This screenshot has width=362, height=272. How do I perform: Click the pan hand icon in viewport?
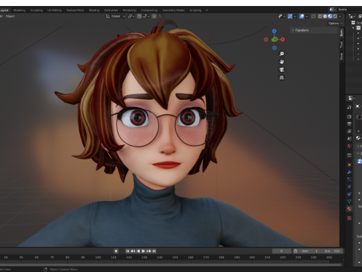(281, 62)
